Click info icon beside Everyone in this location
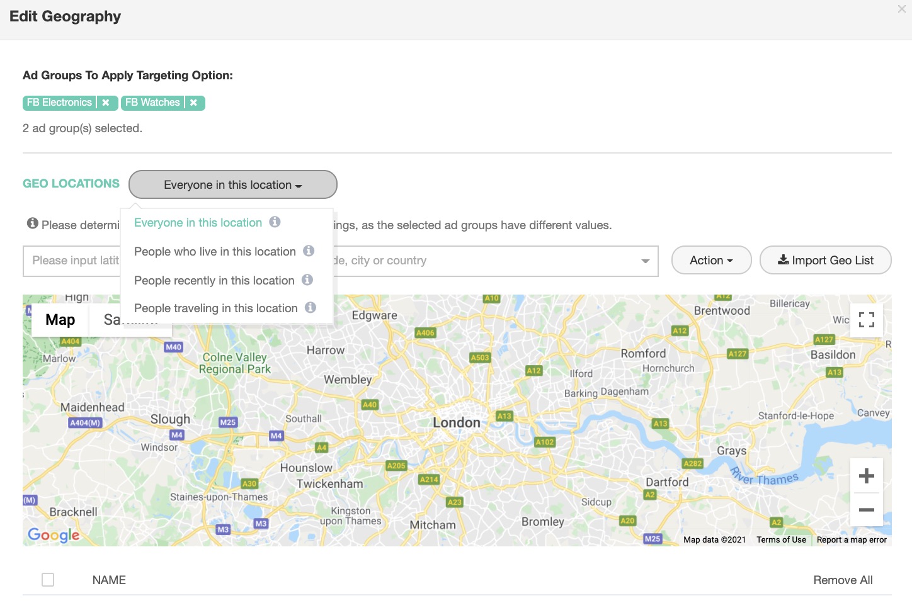The image size is (912, 603). click(x=275, y=222)
